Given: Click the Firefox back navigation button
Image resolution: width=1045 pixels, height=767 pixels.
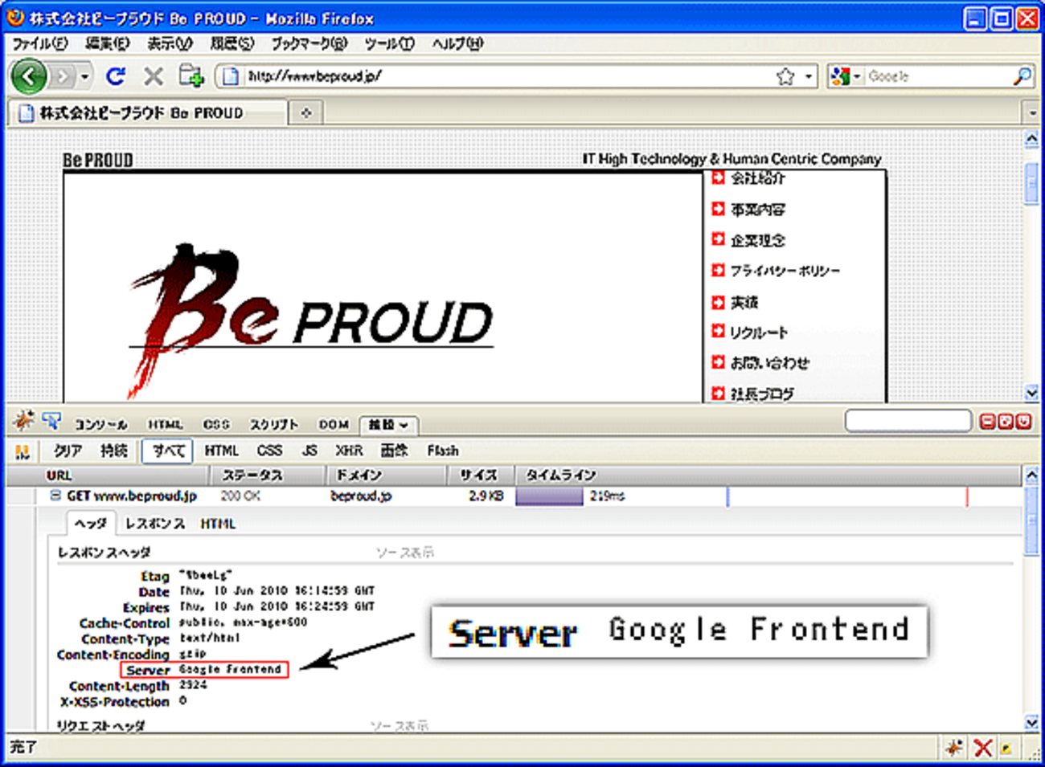Looking at the screenshot, I should point(29,77).
